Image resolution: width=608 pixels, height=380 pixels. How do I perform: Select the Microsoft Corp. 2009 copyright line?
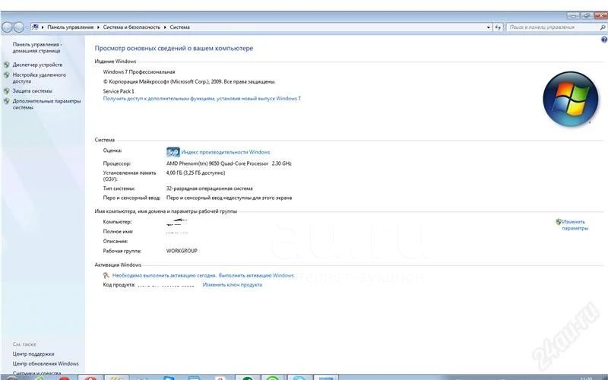(189, 82)
